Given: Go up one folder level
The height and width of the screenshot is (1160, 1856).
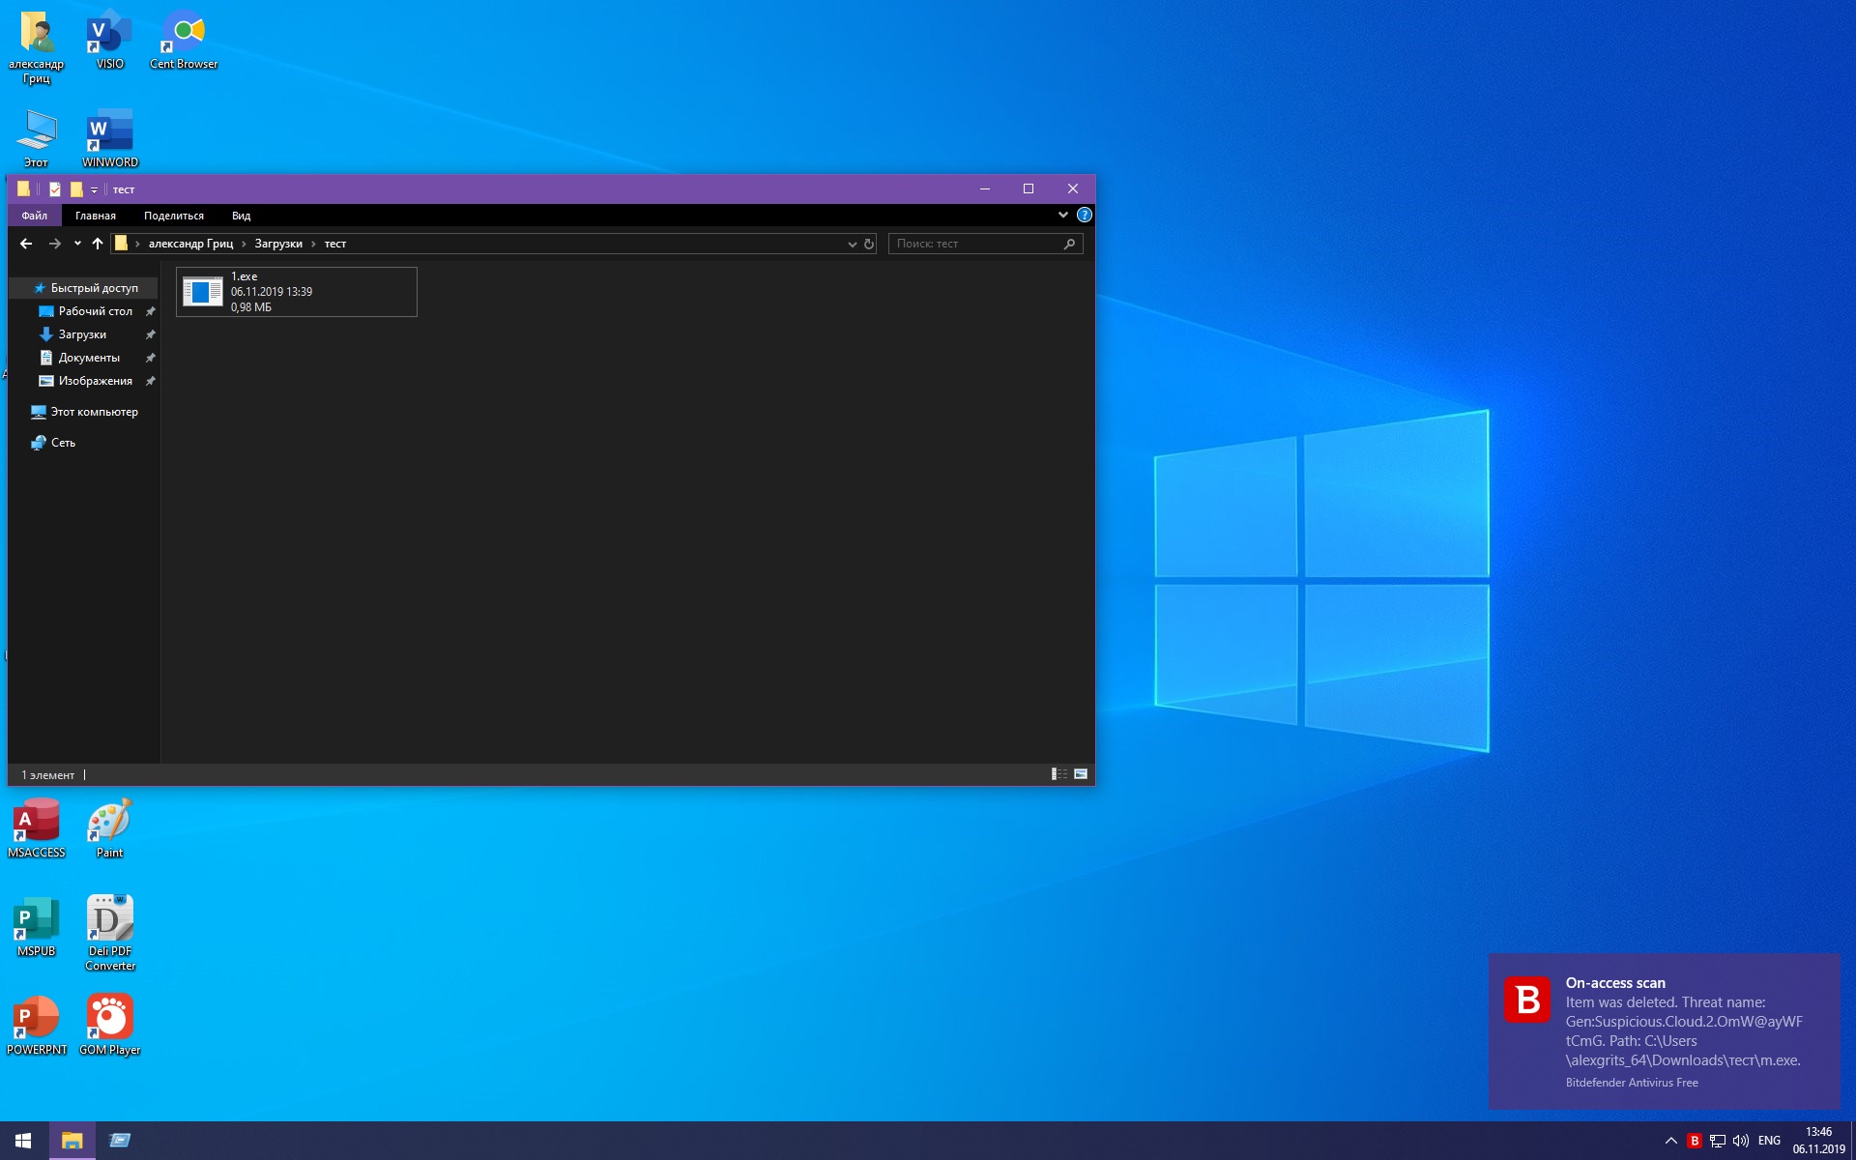Looking at the screenshot, I should (x=98, y=244).
